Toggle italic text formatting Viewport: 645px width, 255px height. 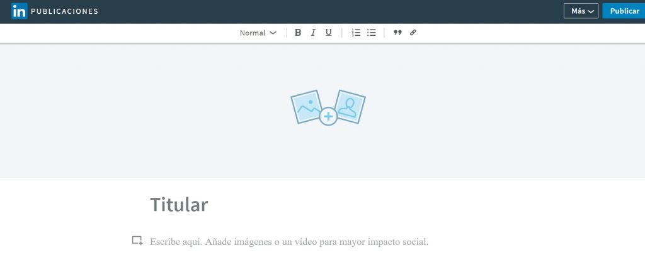pyautogui.click(x=313, y=33)
